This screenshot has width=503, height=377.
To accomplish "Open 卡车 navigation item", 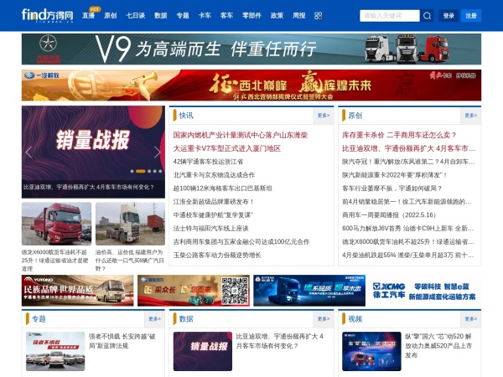I will coord(205,16).
